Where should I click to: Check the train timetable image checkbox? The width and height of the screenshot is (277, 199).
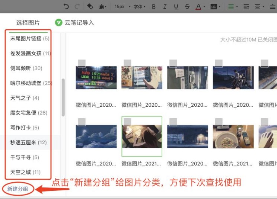pos(82,63)
